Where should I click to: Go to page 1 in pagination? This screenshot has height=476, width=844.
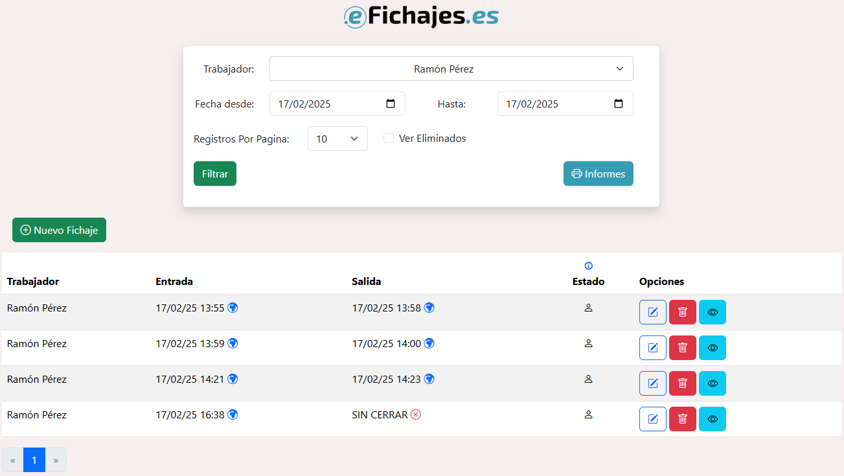(x=34, y=460)
